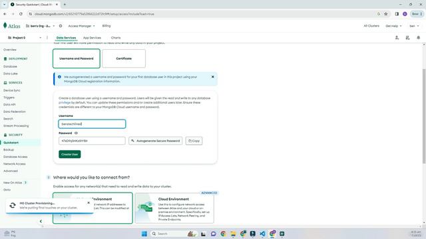Viewport: 426px width, 239px height.
Task: Open Database Access in sidebar
Action: [15, 157]
